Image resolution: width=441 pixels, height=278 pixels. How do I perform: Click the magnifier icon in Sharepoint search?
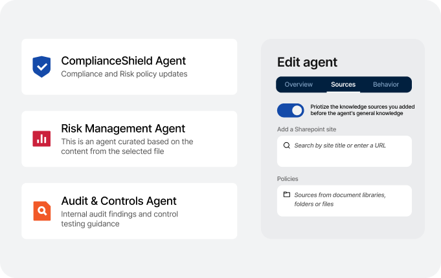(287, 145)
